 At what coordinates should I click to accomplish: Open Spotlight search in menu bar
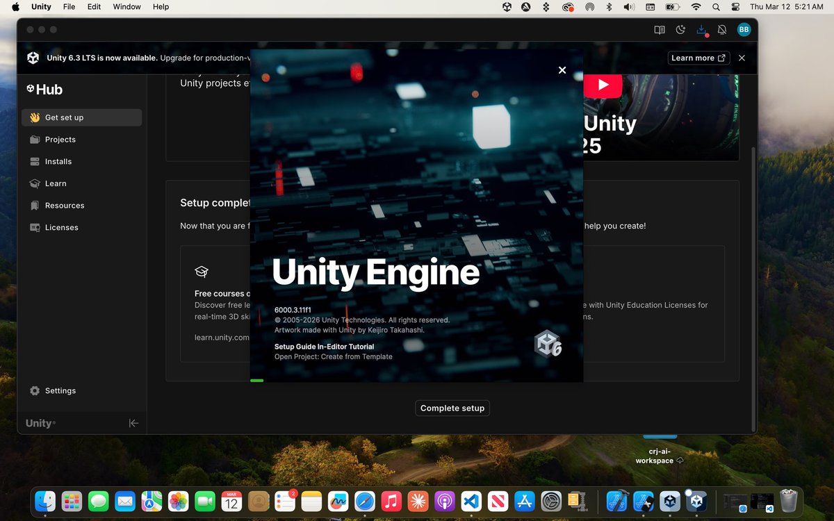pyautogui.click(x=716, y=7)
